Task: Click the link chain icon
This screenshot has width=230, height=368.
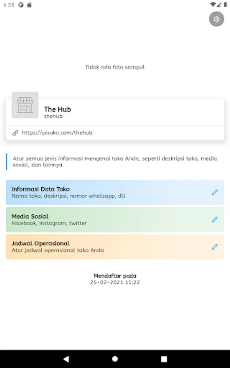Action: click(16, 133)
